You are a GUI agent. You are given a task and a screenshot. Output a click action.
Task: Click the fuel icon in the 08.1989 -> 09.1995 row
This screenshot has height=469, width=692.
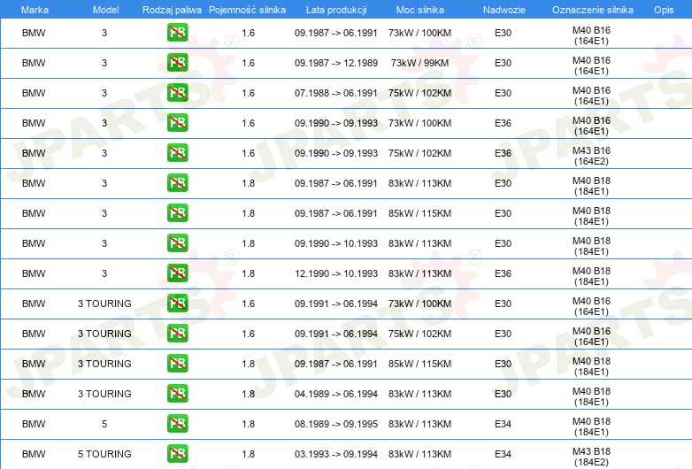pyautogui.click(x=177, y=424)
